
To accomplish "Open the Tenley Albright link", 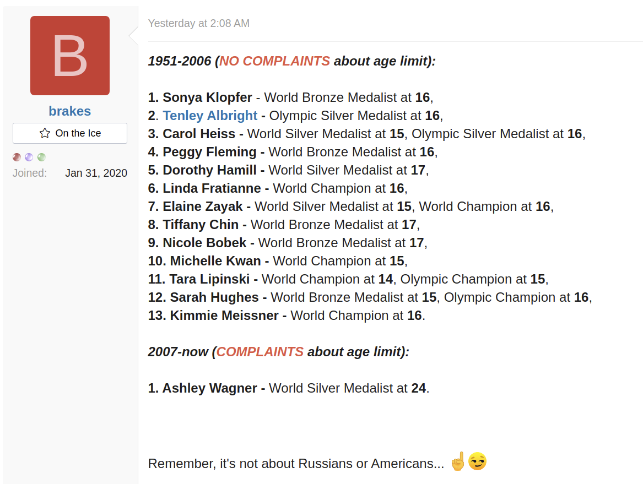I will (210, 116).
